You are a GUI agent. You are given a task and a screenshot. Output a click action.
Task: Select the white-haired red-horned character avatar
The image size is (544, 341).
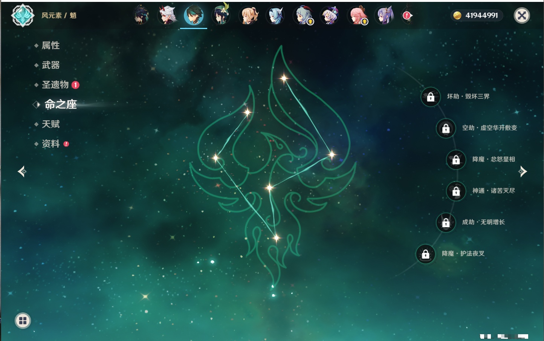tap(167, 15)
